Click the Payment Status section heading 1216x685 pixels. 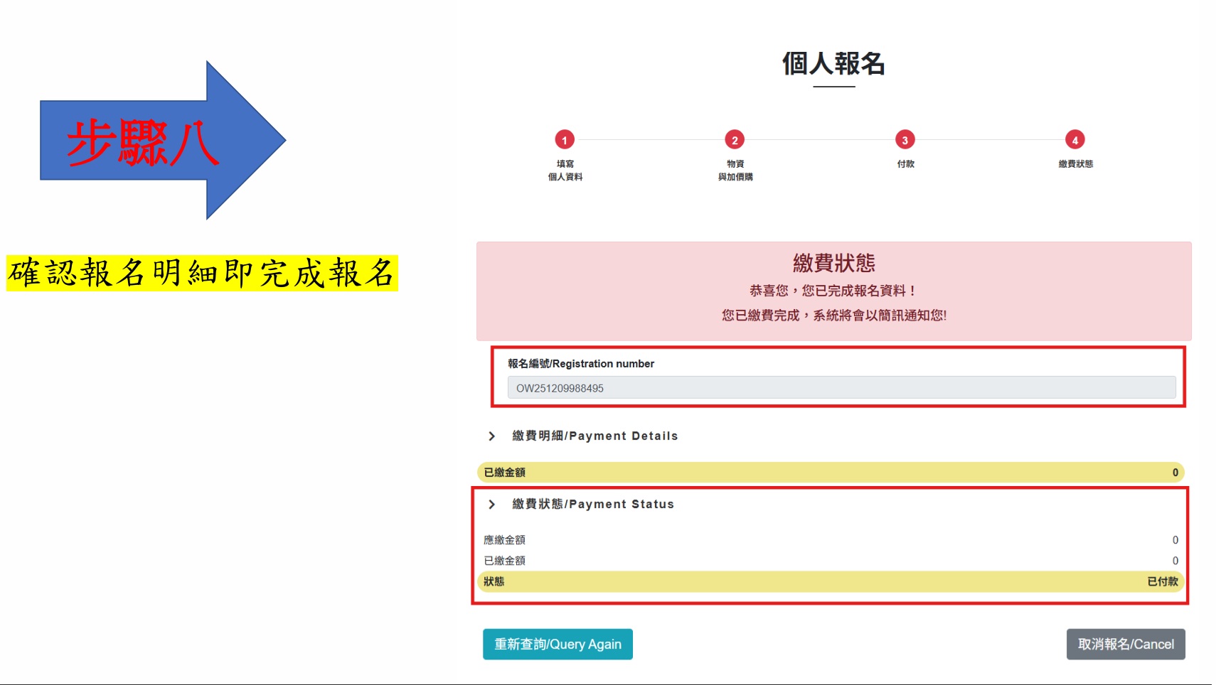[x=592, y=504]
